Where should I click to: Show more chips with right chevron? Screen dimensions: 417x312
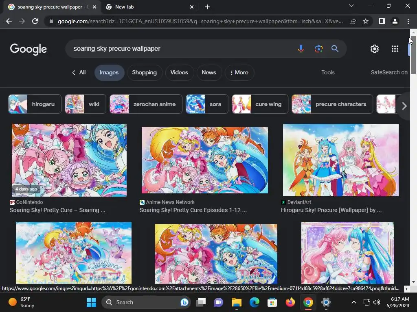404,106
